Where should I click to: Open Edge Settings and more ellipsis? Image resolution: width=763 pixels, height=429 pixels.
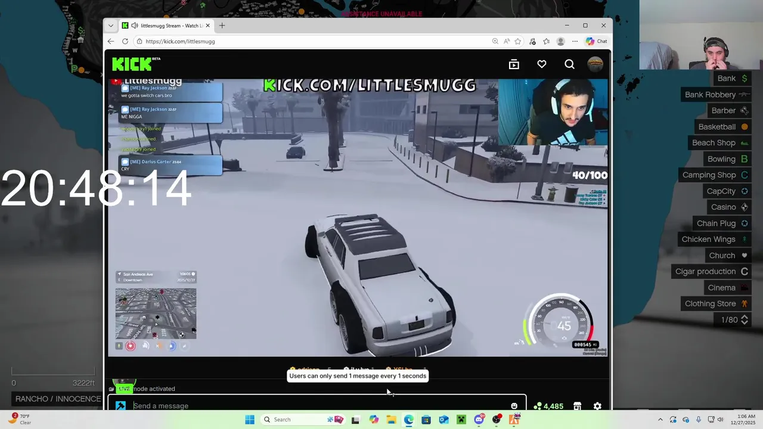[575, 41]
